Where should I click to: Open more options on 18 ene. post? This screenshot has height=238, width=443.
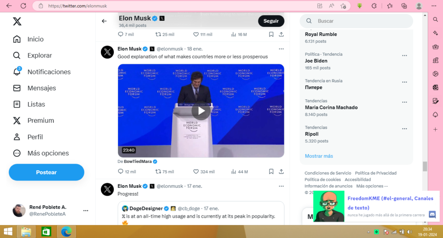(281, 49)
